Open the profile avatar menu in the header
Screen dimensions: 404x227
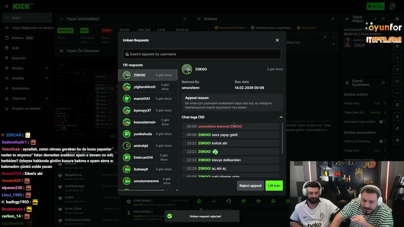(392, 6)
